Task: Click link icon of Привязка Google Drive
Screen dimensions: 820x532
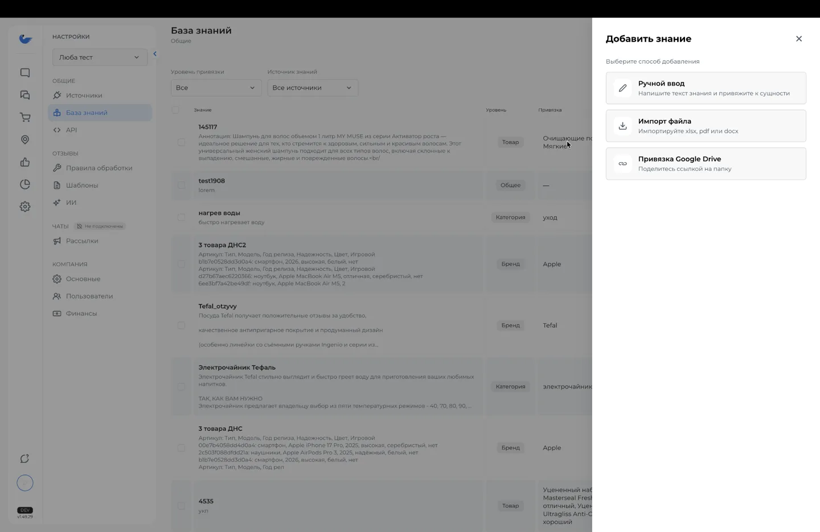Action: pos(623,164)
